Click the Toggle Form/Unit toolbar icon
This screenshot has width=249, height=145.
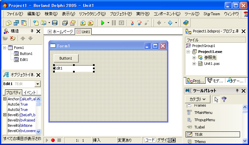[24, 23]
